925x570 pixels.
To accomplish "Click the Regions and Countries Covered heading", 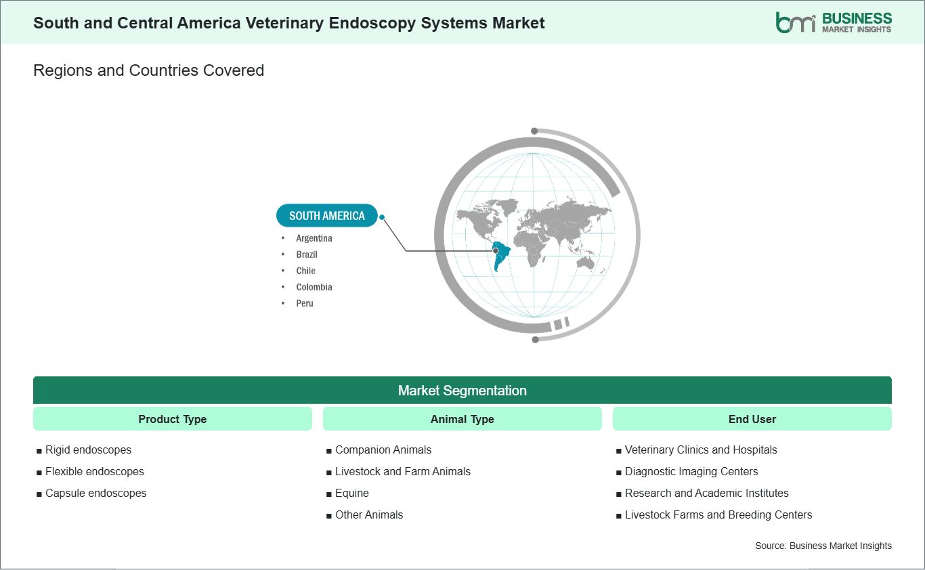I will 148,70.
